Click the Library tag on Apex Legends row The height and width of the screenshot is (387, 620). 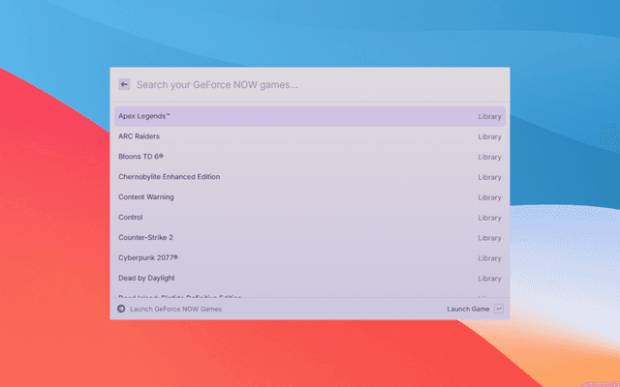489,116
